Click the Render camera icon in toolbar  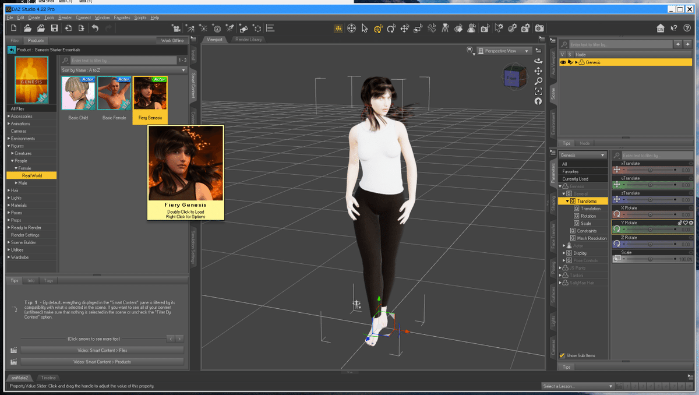point(539,28)
